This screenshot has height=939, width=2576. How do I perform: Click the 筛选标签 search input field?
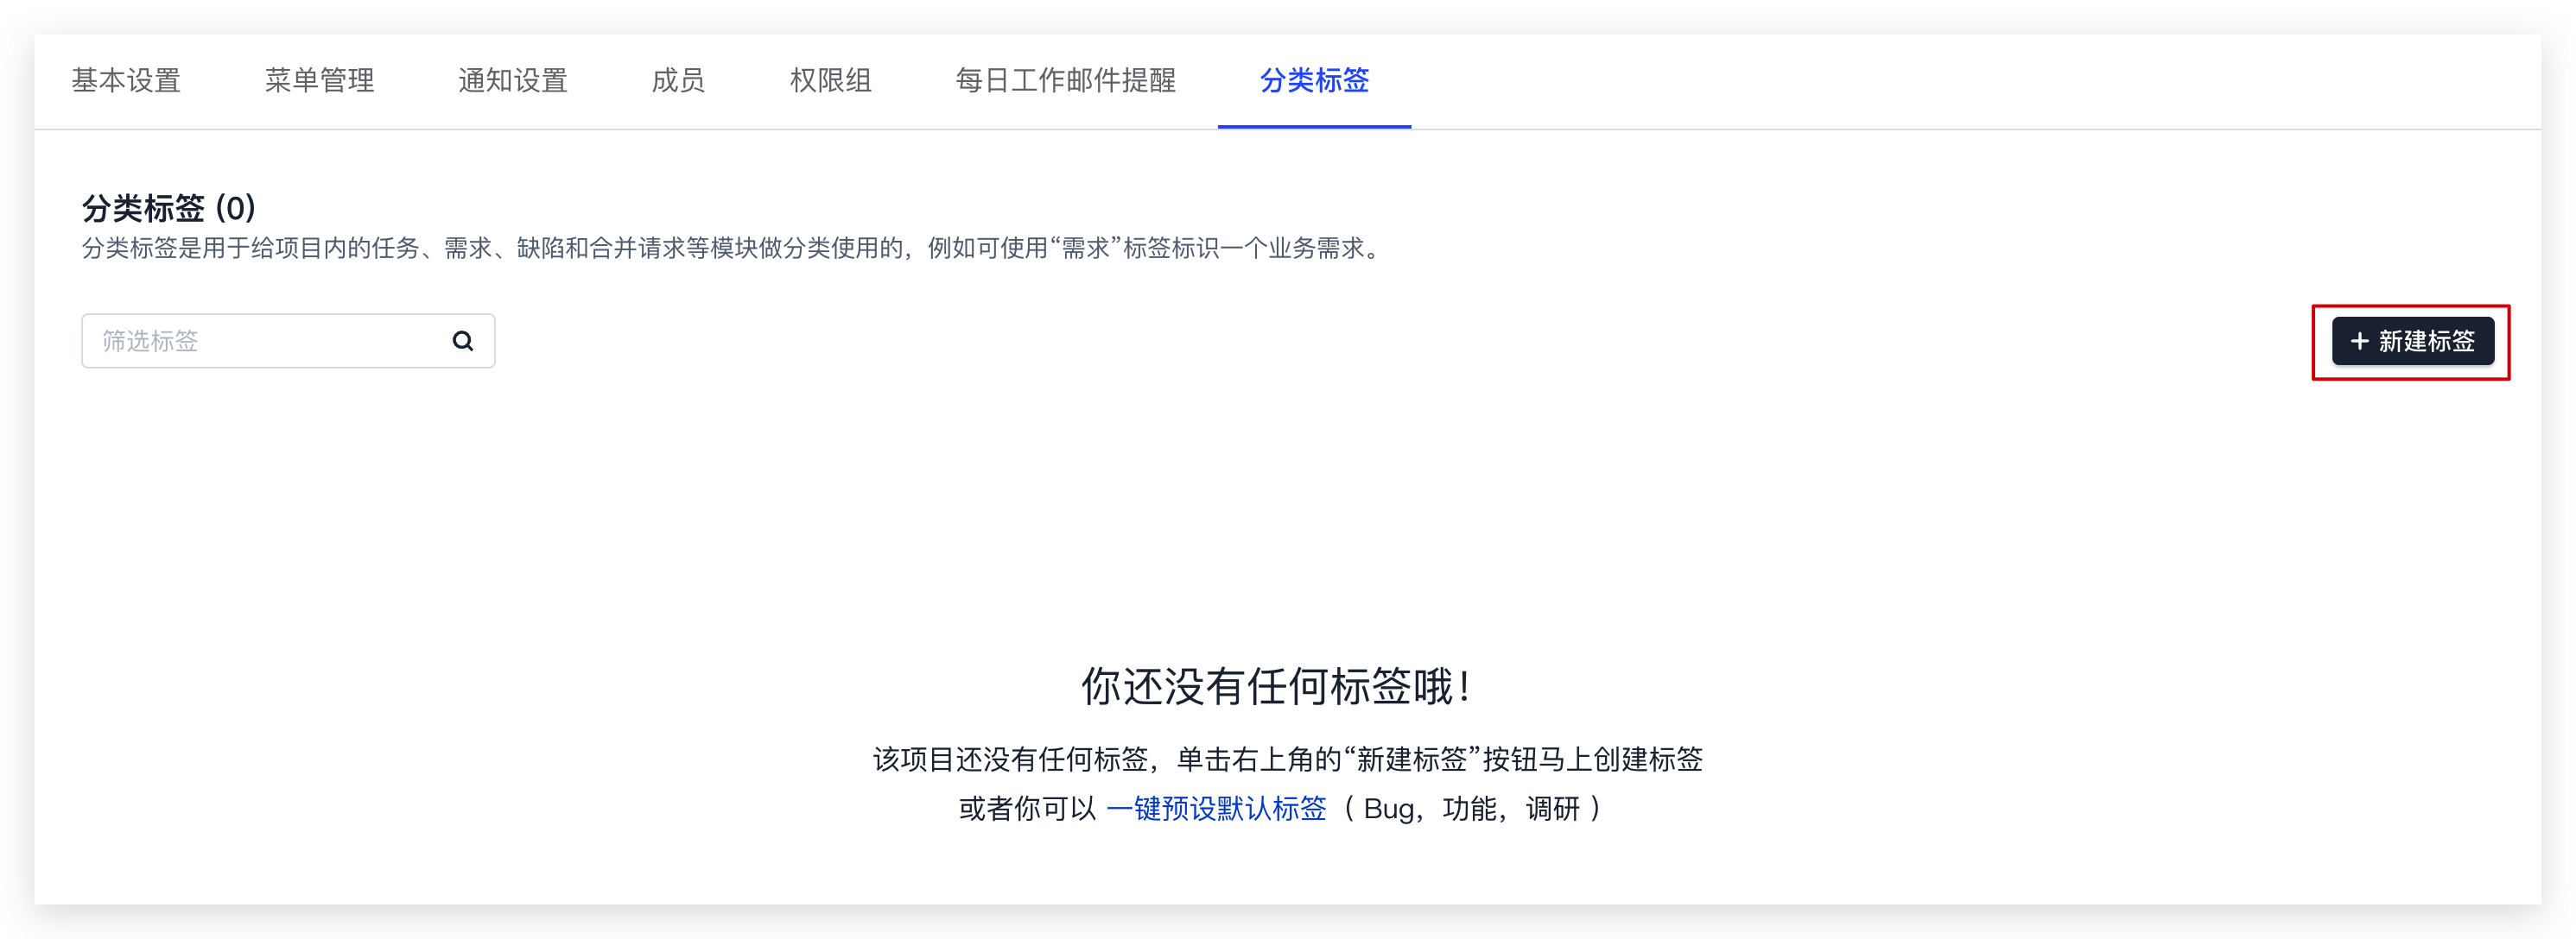pyautogui.click(x=288, y=341)
